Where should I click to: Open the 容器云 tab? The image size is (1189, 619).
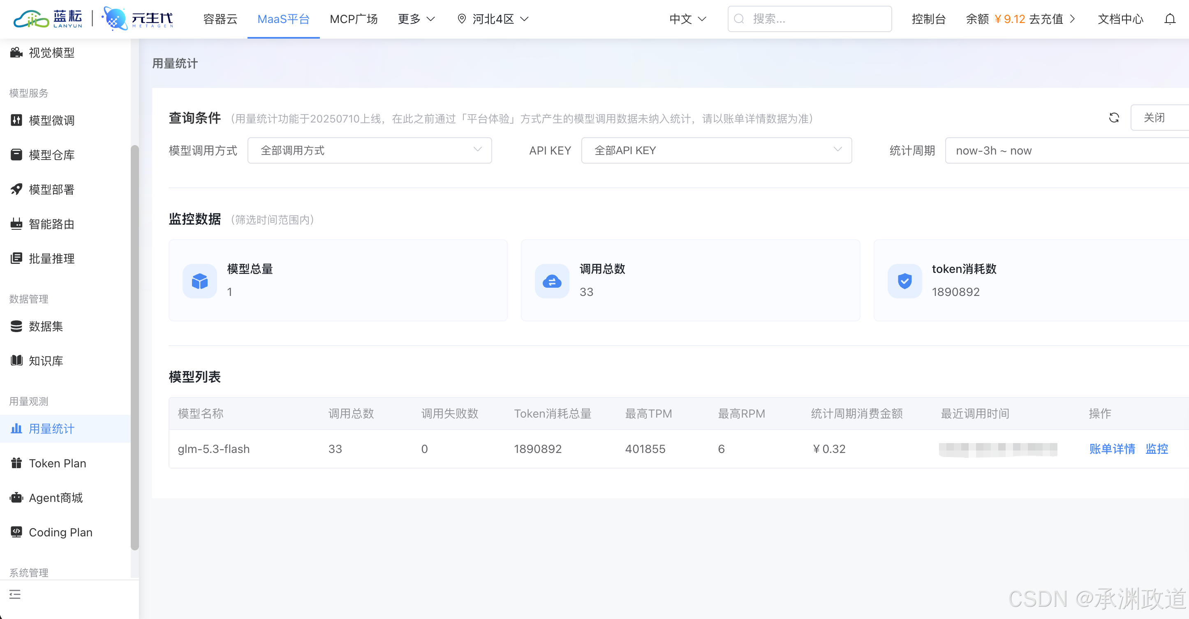(x=220, y=19)
